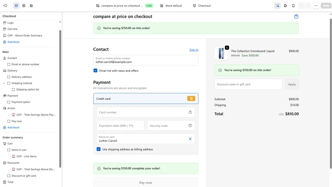Click the Pay now button
This screenshot has width=332, height=187.
pyautogui.click(x=146, y=182)
